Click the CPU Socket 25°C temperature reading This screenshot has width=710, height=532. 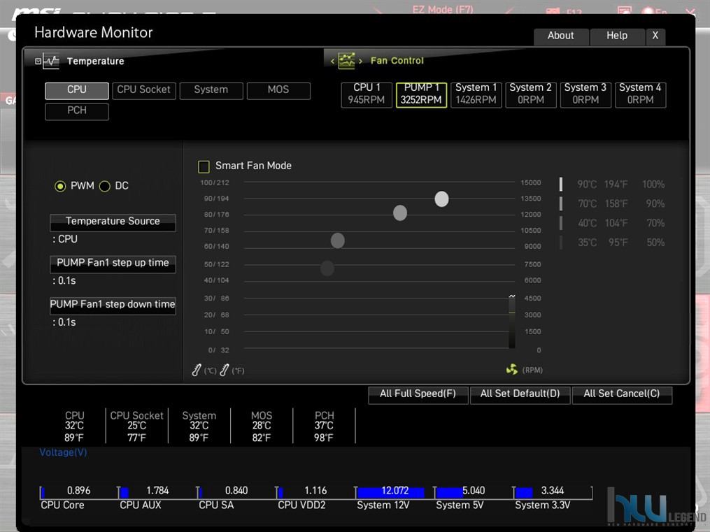[x=136, y=426]
